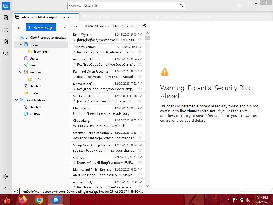273x205 pixels.
Task: Click the network tray icon
Action: click(x=242, y=200)
